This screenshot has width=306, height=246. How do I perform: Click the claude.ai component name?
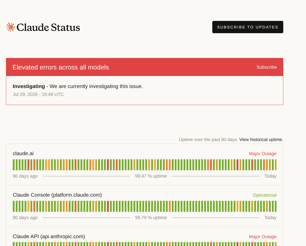[23, 154]
